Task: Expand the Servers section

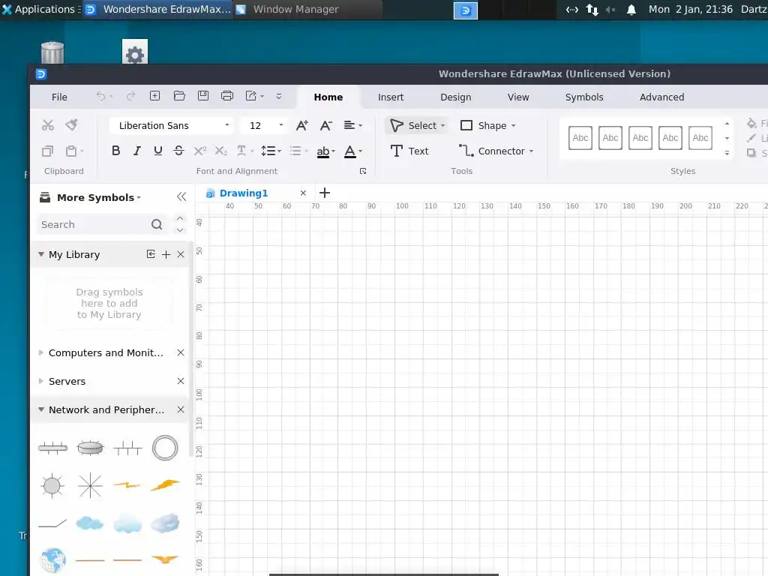Action: (41, 381)
